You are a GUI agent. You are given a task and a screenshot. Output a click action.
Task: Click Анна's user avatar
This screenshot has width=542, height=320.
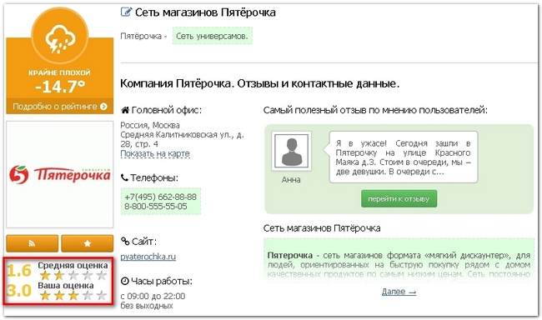pyautogui.click(x=291, y=151)
